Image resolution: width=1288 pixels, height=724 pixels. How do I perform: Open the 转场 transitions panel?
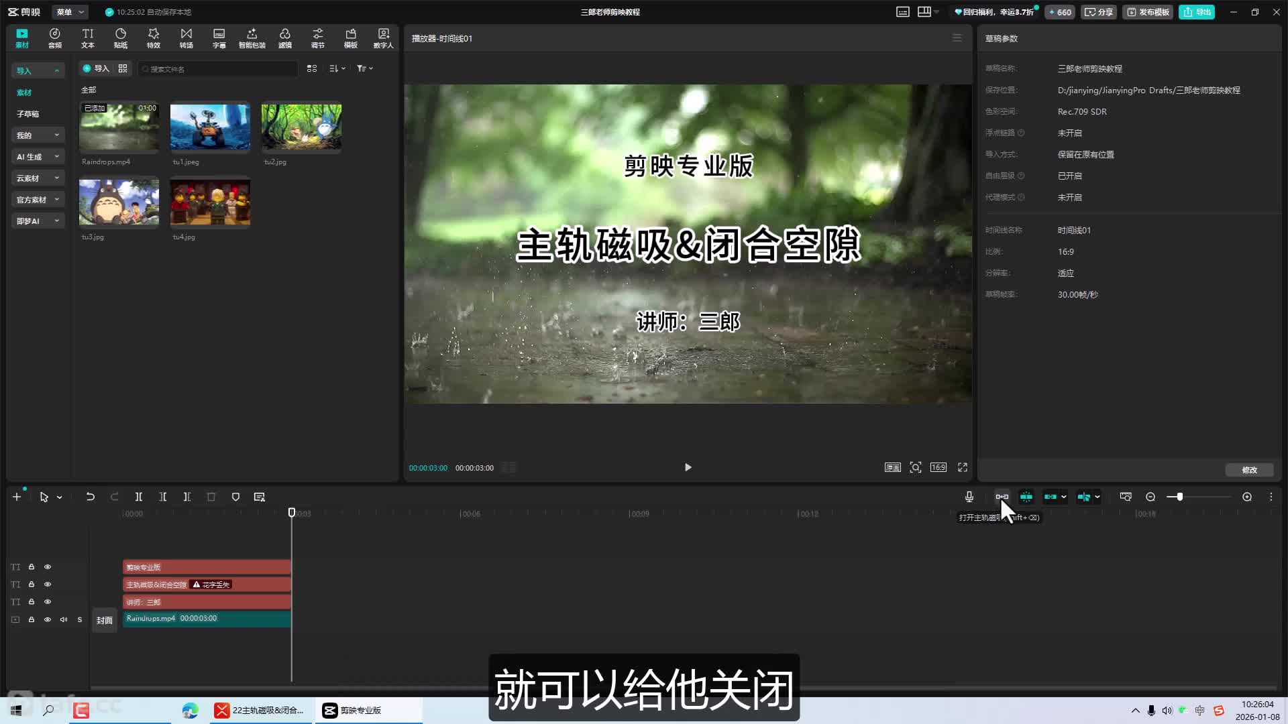[x=186, y=38]
